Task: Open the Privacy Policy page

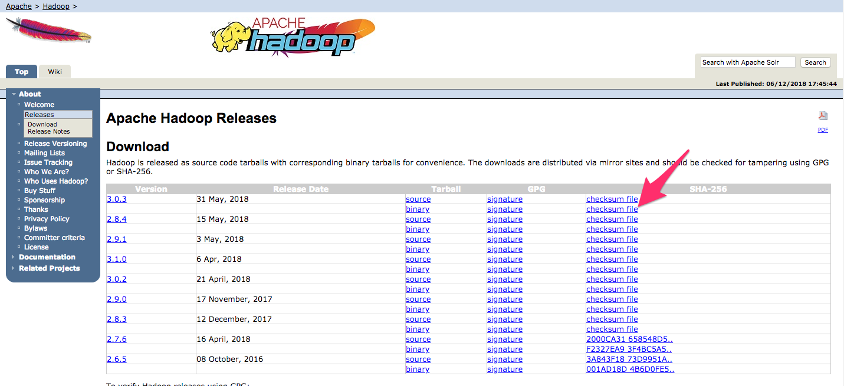Action: [x=47, y=219]
